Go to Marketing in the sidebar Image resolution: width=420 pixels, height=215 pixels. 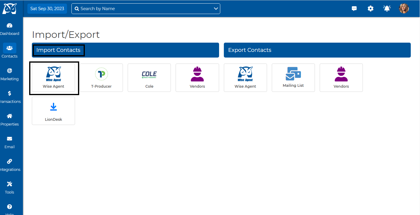(10, 74)
